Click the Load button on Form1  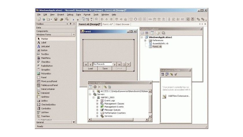(x=90, y=69)
